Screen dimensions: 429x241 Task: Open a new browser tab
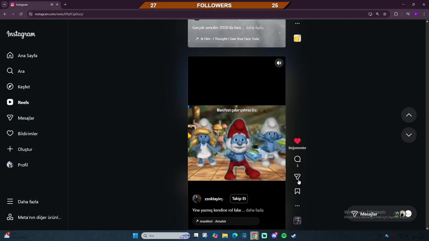pyautogui.click(x=65, y=5)
